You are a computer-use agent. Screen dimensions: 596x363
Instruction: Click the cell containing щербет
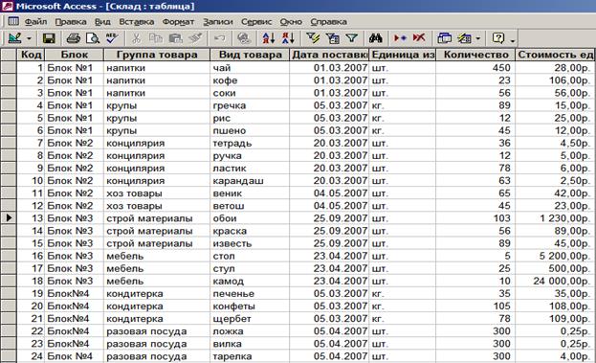click(x=250, y=319)
